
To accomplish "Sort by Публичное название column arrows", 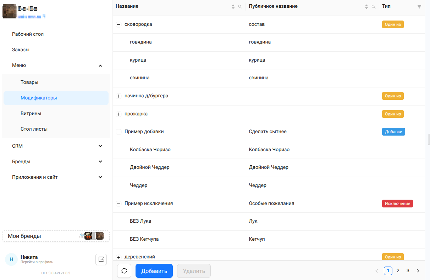I will pos(366,7).
